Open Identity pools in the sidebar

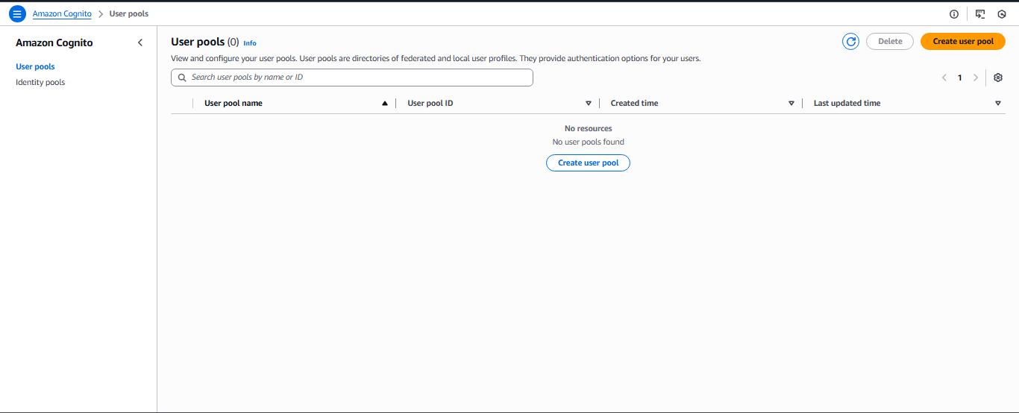tap(40, 82)
